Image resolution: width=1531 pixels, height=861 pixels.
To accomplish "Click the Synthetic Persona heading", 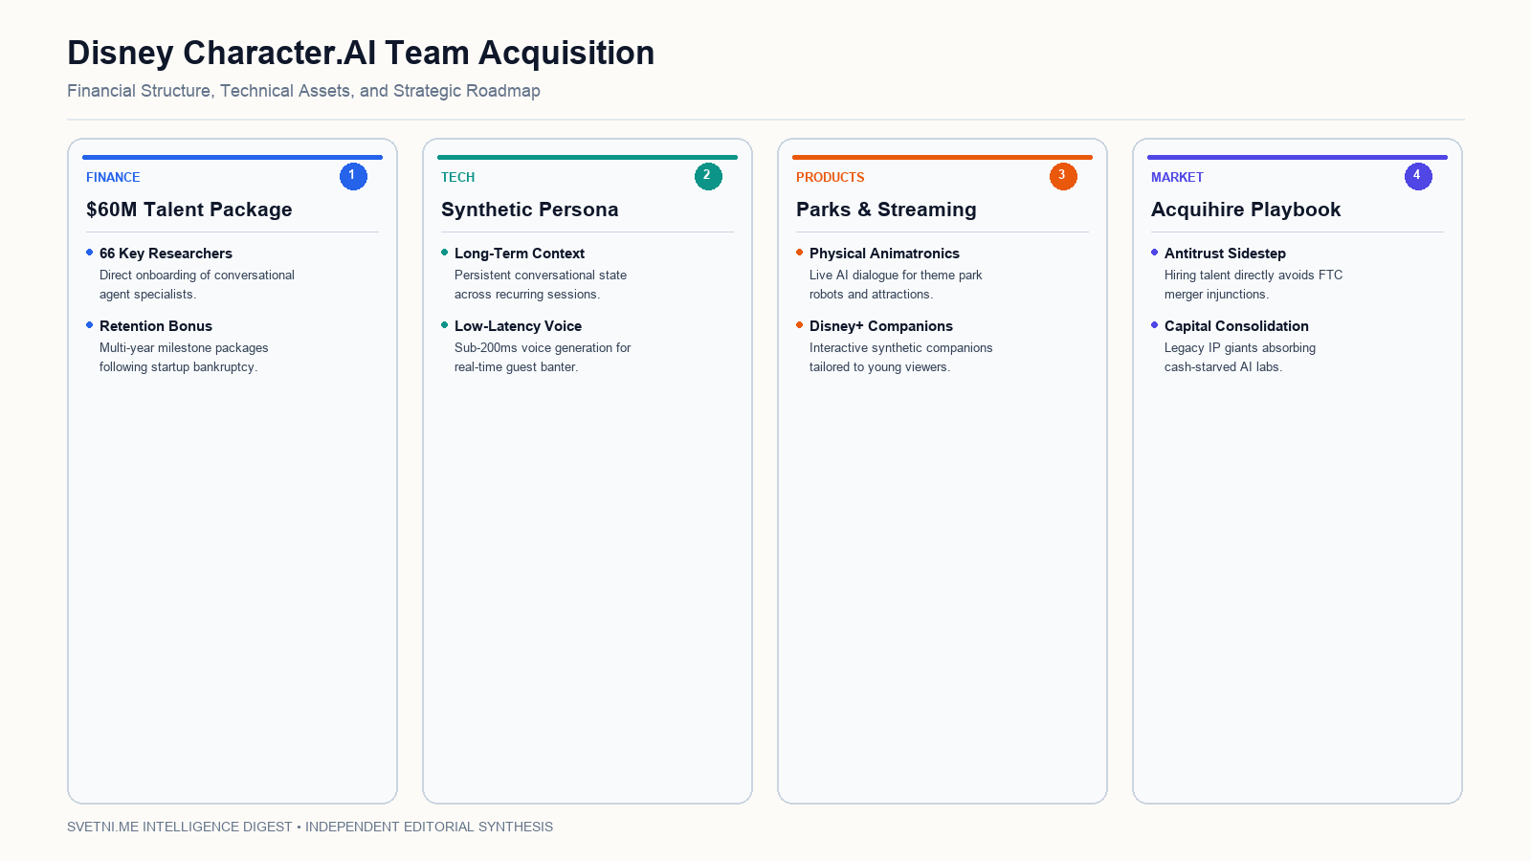I will coord(529,210).
